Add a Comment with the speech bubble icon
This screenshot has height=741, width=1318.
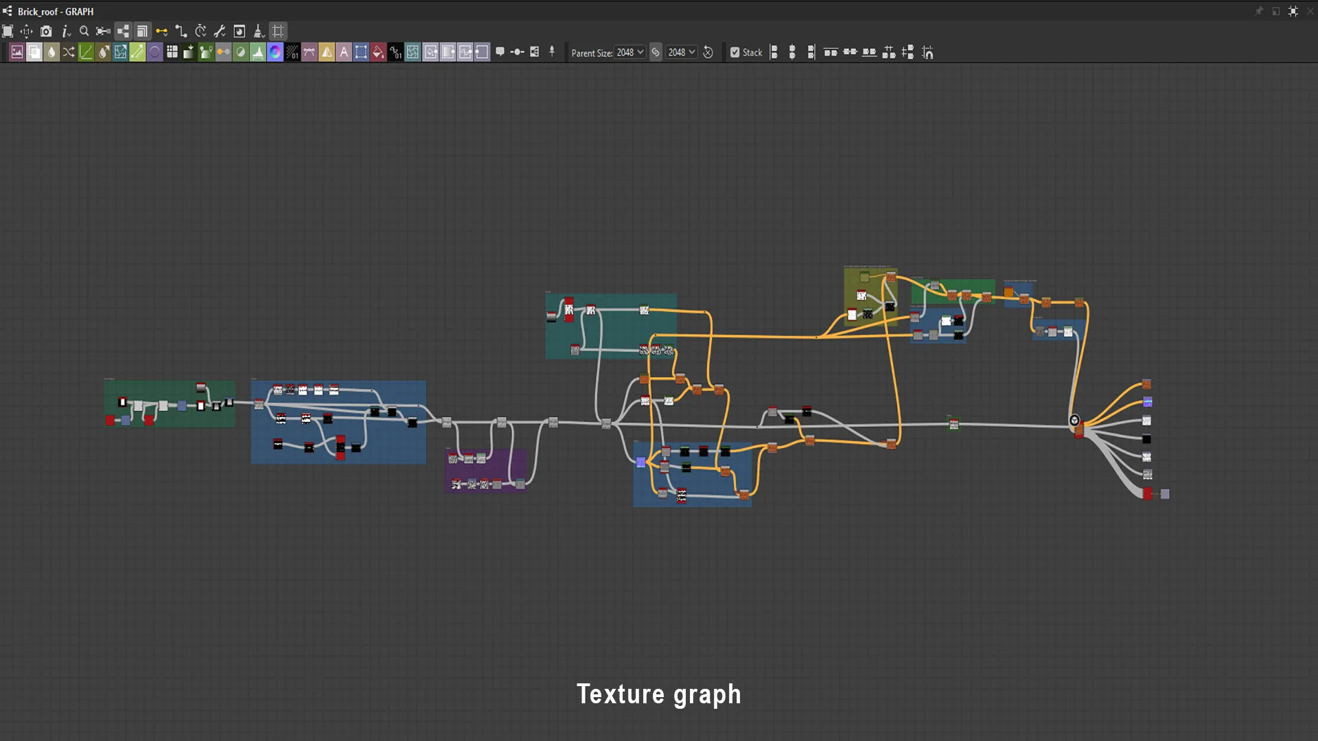(x=500, y=52)
